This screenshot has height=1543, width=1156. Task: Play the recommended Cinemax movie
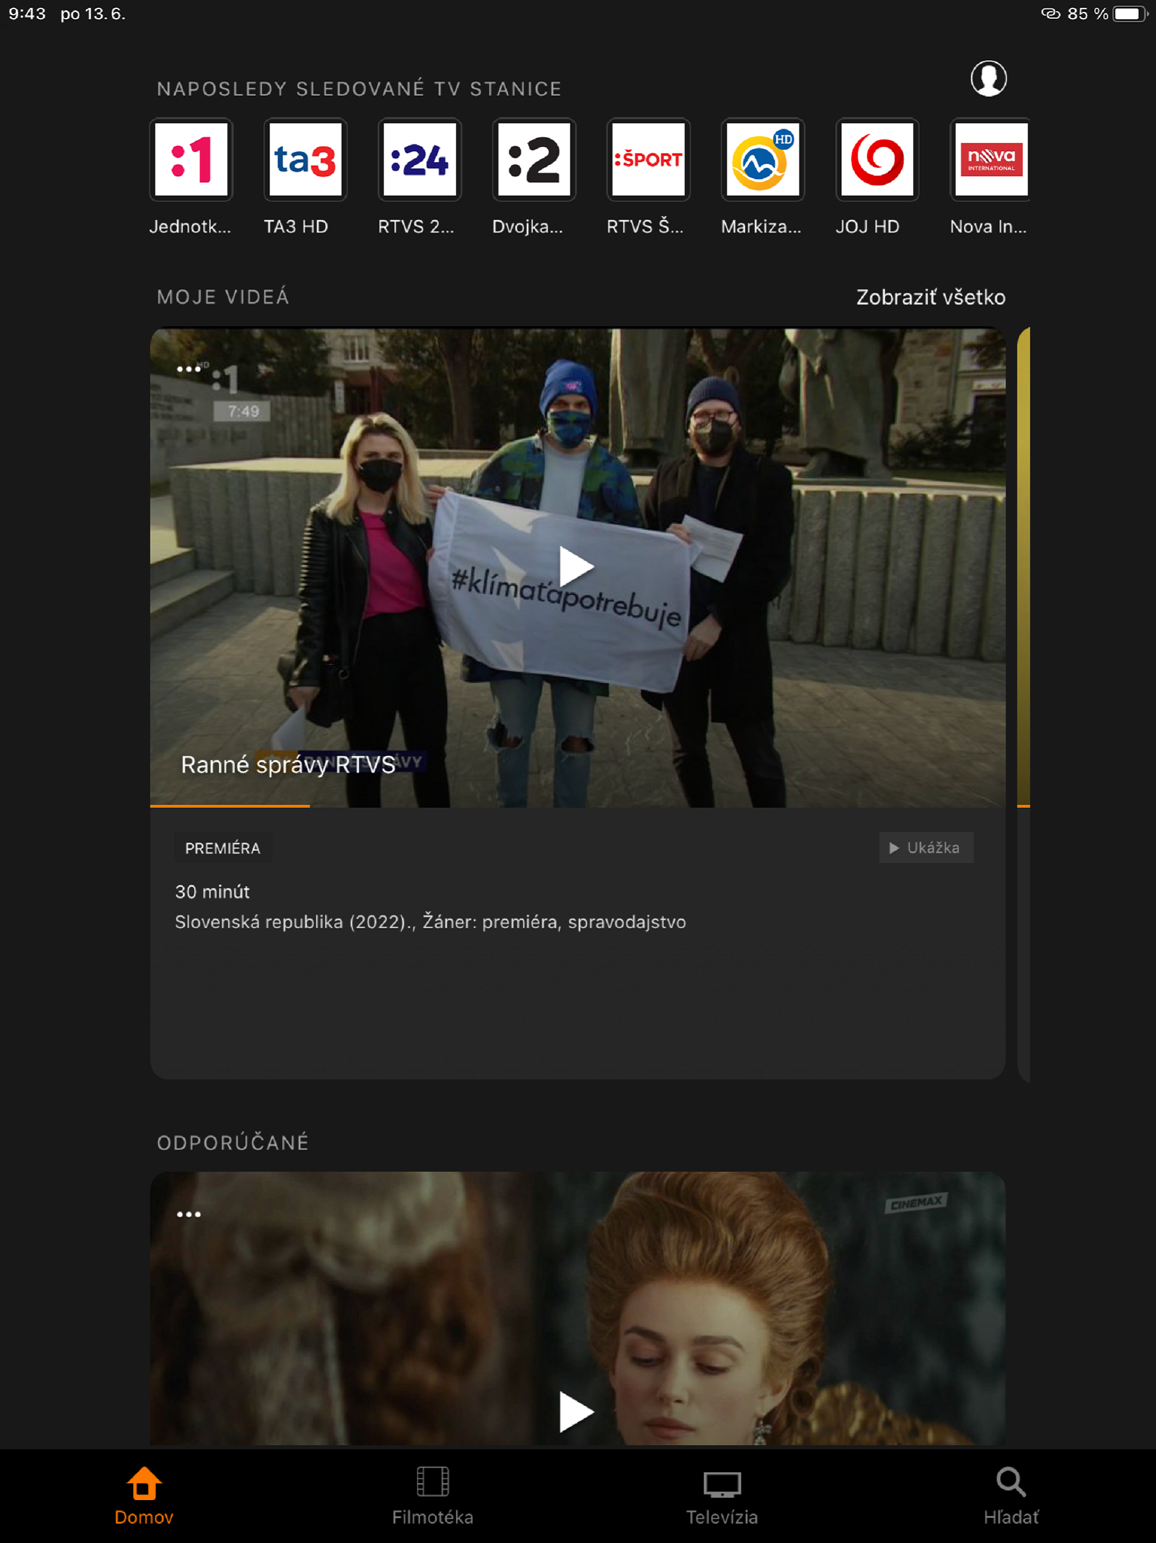pyautogui.click(x=577, y=1412)
